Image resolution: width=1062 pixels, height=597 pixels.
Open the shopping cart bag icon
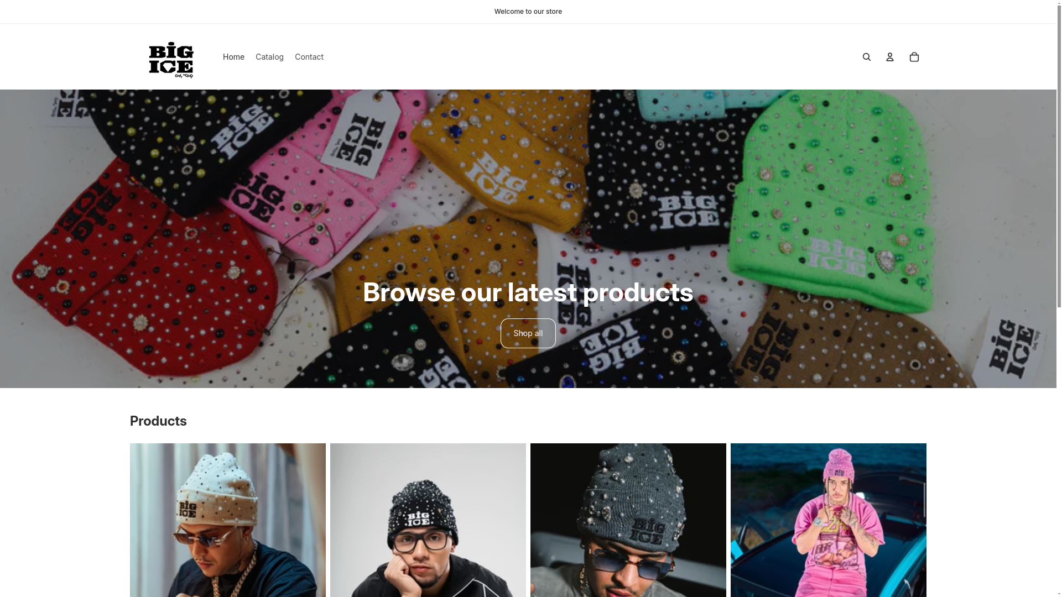coord(914,57)
